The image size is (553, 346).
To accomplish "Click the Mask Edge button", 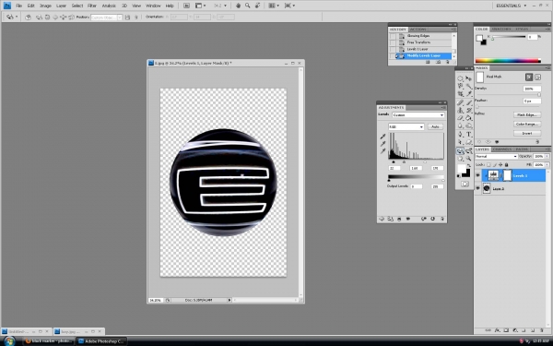I will pyautogui.click(x=527, y=115).
